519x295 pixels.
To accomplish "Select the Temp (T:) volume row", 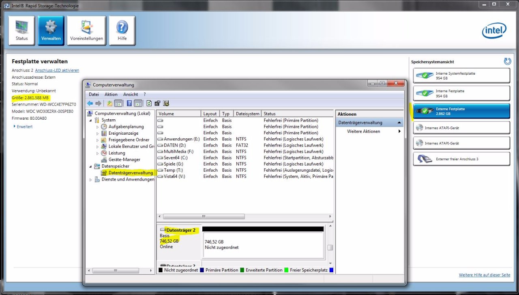I will pos(245,170).
